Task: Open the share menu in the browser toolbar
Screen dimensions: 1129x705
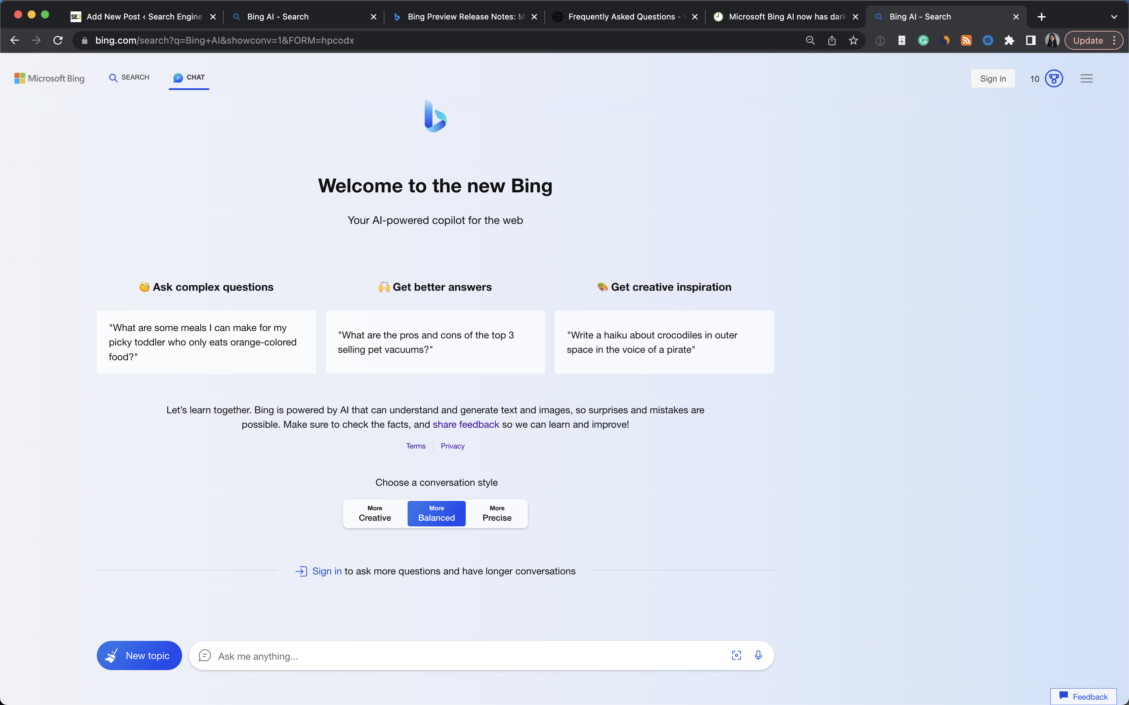Action: [x=832, y=40]
